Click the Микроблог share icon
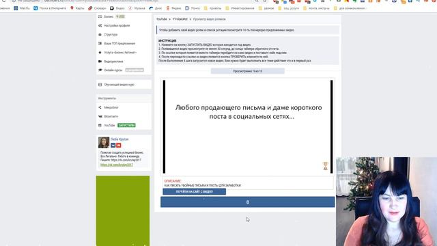The height and width of the screenshot is (246, 437). tap(100, 107)
